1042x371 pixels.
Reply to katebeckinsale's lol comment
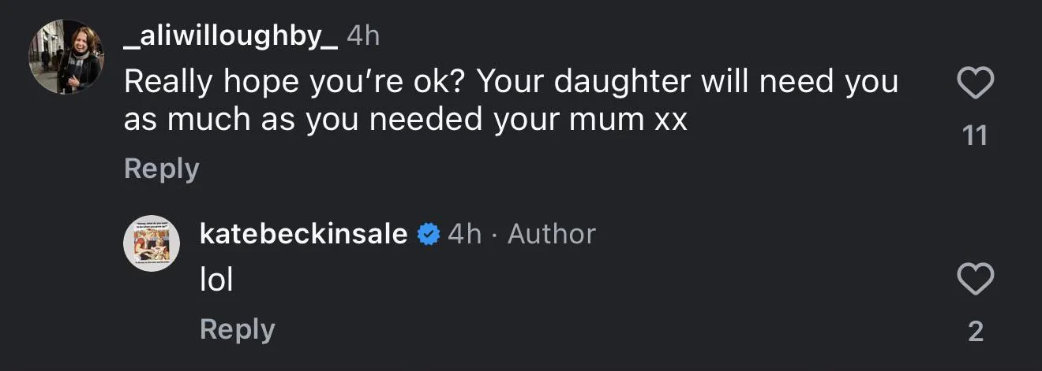click(x=238, y=329)
